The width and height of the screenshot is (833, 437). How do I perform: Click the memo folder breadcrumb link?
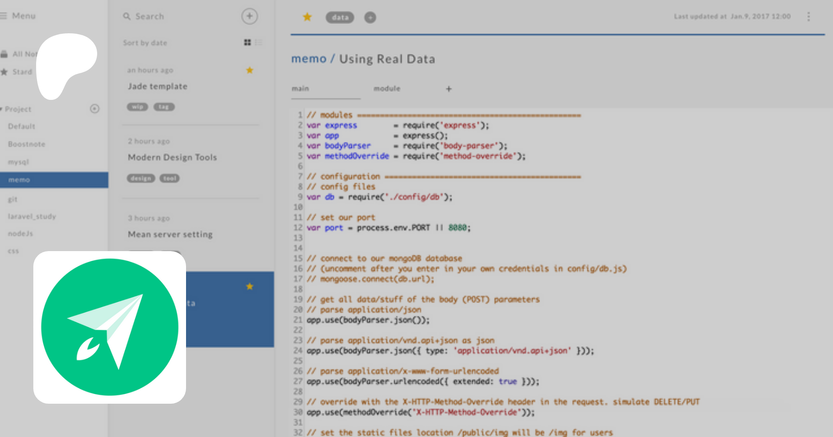pyautogui.click(x=309, y=59)
